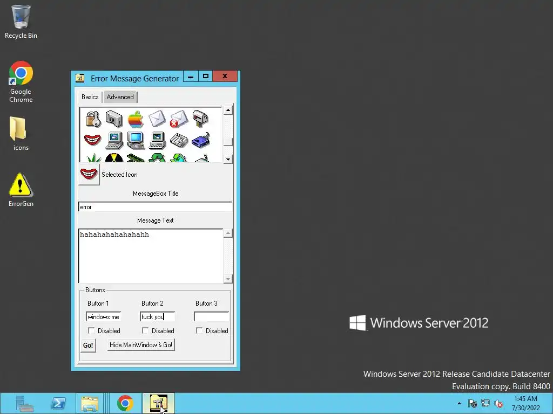Open Recycle Bin on the desktop

(21, 22)
